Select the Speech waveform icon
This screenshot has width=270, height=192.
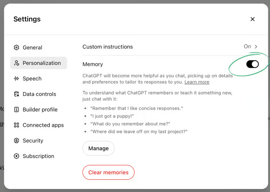pos(16,79)
